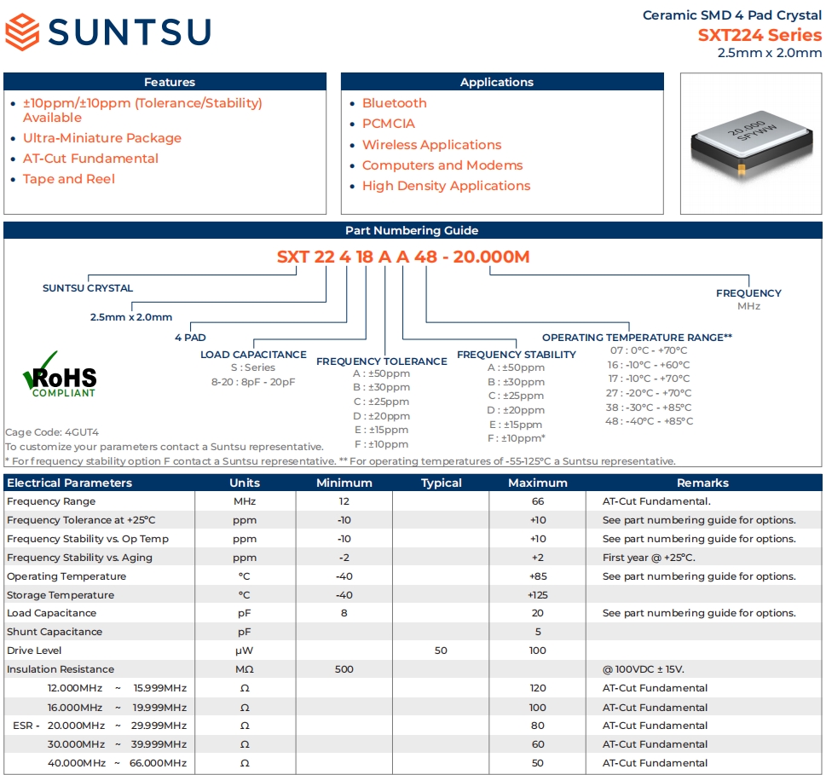826x775 pixels.
Task: Click temperature option '48 : -40°C - +85°C'
Action: click(x=649, y=421)
